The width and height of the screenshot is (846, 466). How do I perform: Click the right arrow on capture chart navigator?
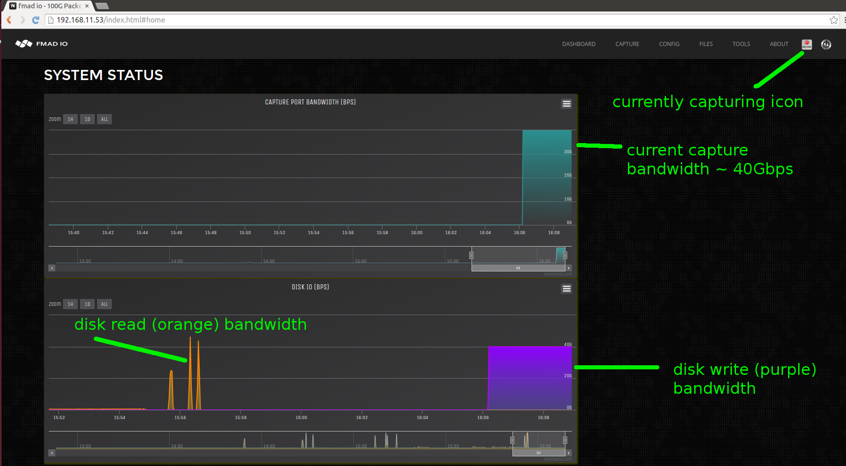tap(569, 267)
